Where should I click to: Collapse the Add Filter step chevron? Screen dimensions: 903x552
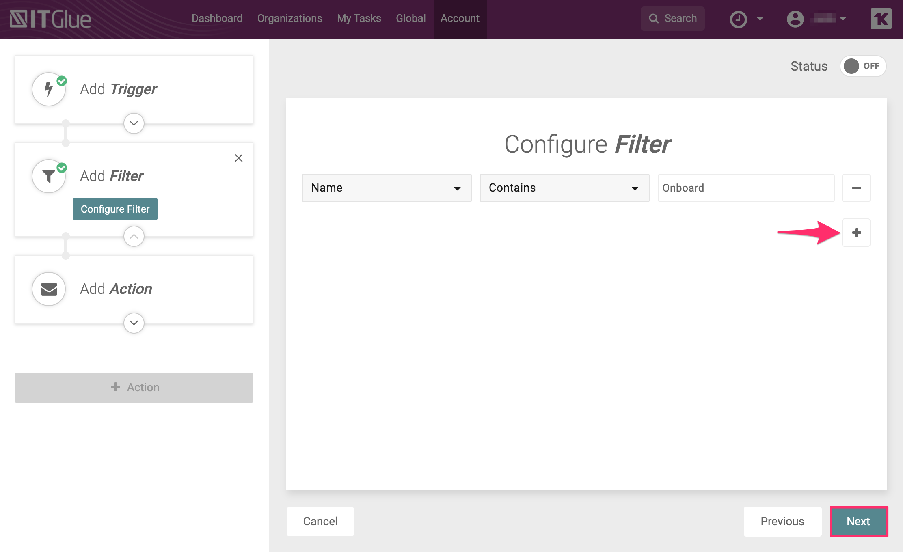pos(134,236)
